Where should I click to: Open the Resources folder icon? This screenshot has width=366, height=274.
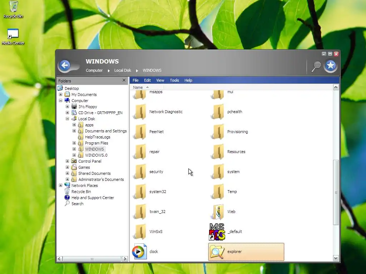tap(218, 152)
